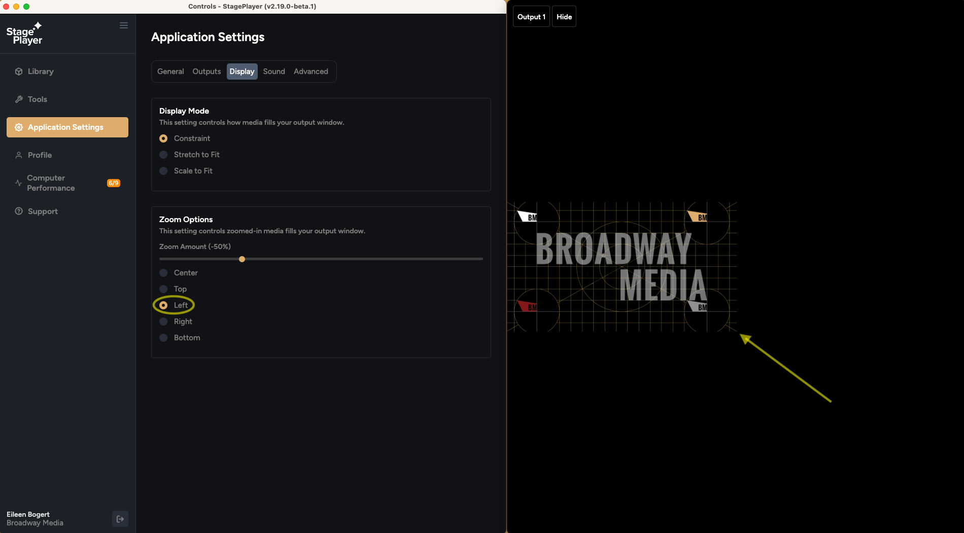Click the Support question mark icon

(x=19, y=211)
